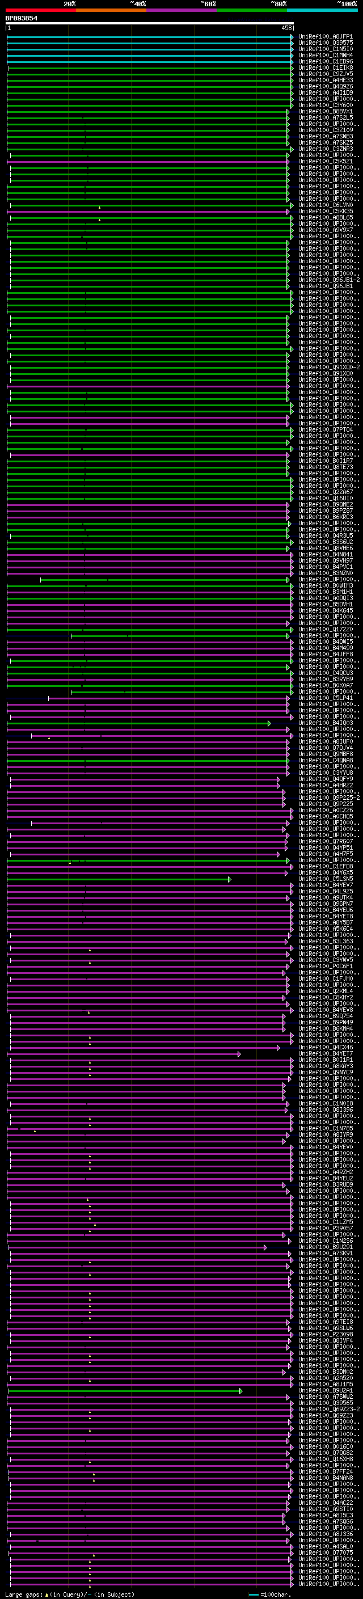363x1599 pixels.
Task: Select the UniRef100_C5KK35 label
Action: [326, 211]
